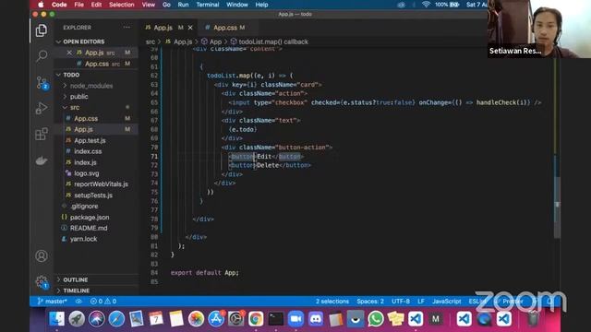Open Safari from the Dock
Viewport: 591px width, 332px height.
116,319
